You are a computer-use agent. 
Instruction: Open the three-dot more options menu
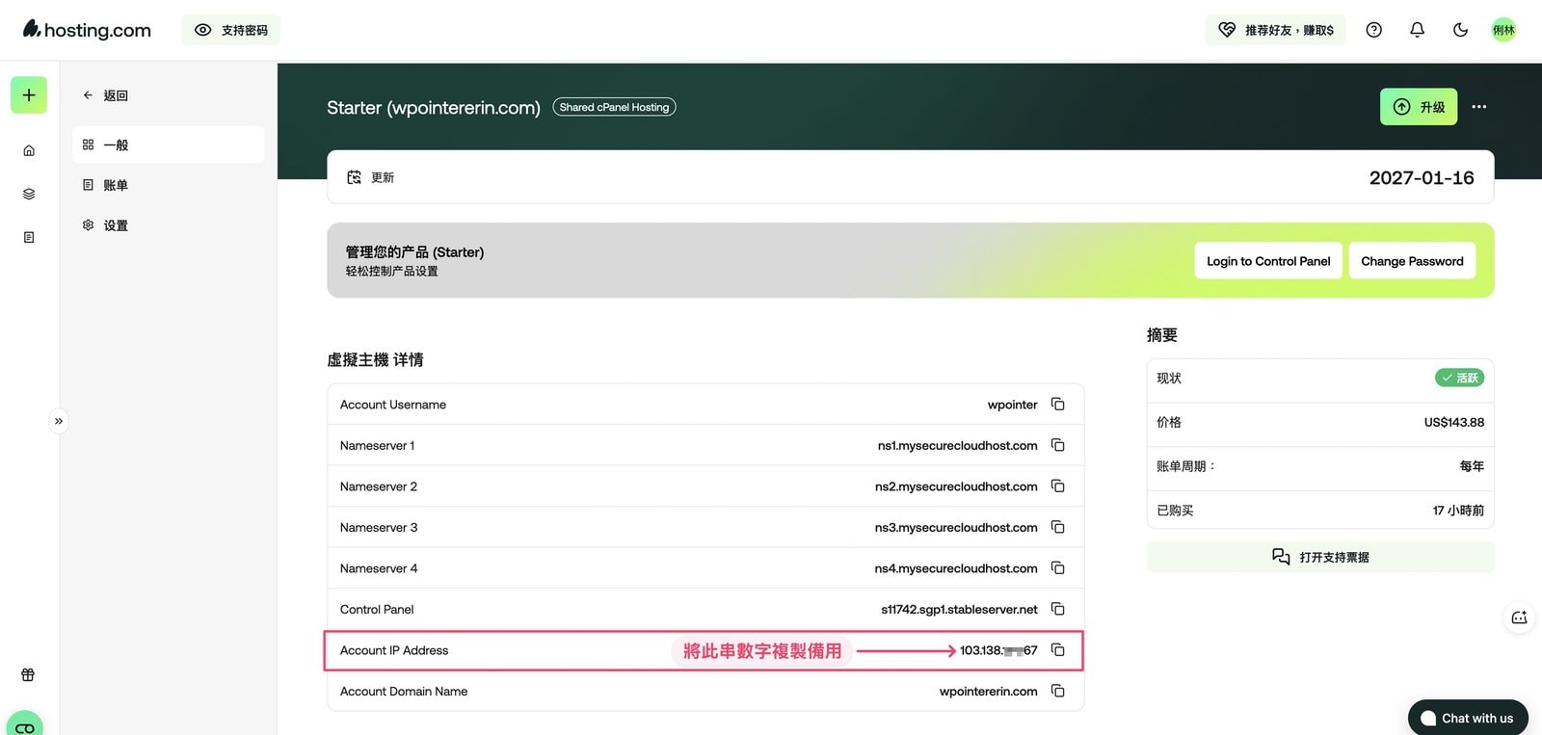(1479, 107)
